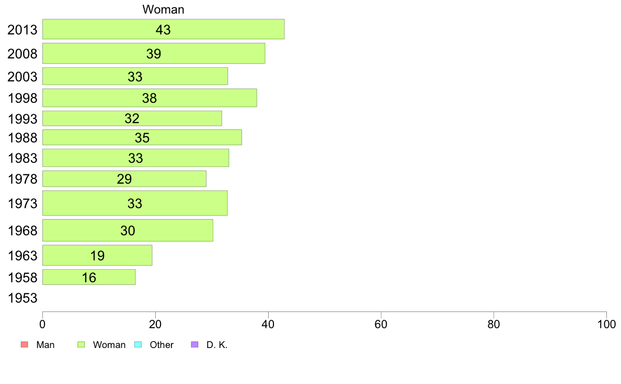Click the 1953 year axis label
The width and height of the screenshot is (621, 384).
(x=22, y=298)
